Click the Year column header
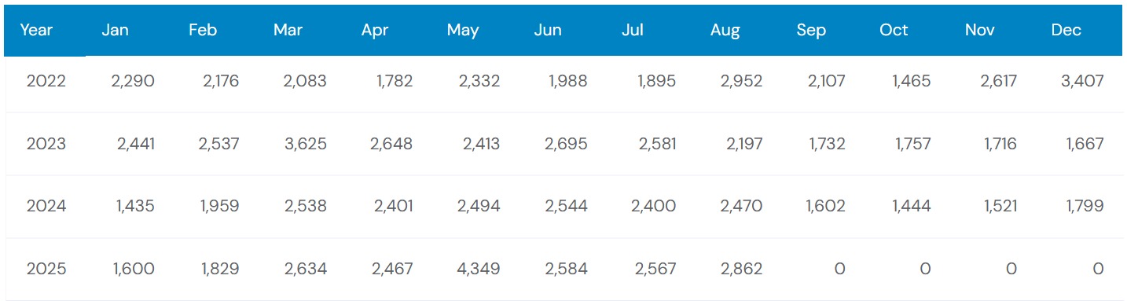The height and width of the screenshot is (301, 1127). (35, 30)
